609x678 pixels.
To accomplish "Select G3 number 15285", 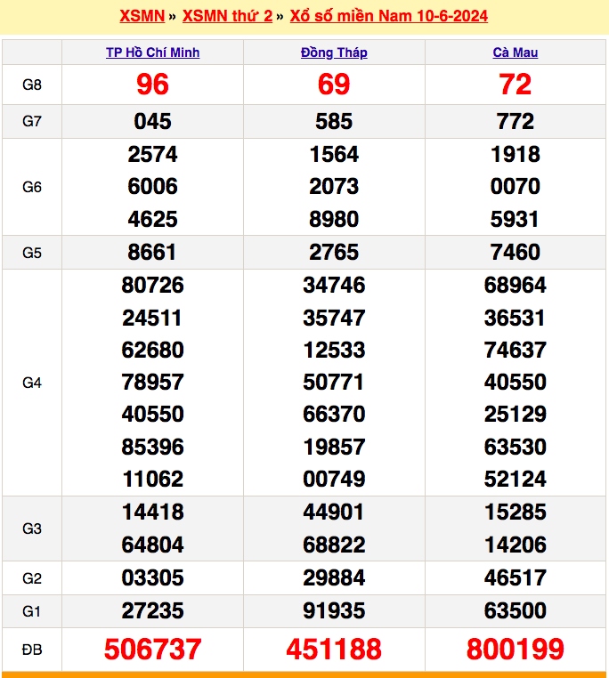I will (x=516, y=512).
